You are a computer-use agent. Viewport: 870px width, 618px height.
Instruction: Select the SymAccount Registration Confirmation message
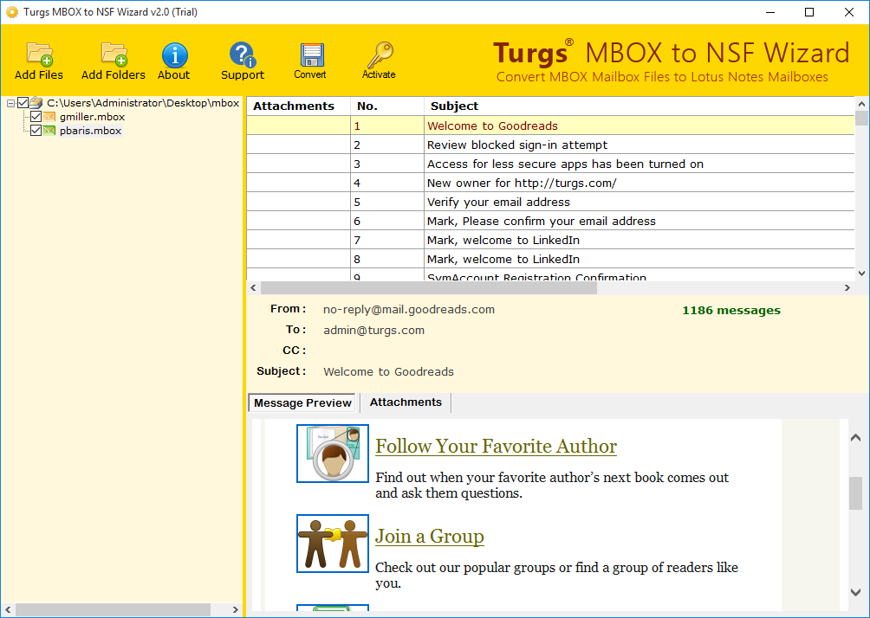(550, 275)
